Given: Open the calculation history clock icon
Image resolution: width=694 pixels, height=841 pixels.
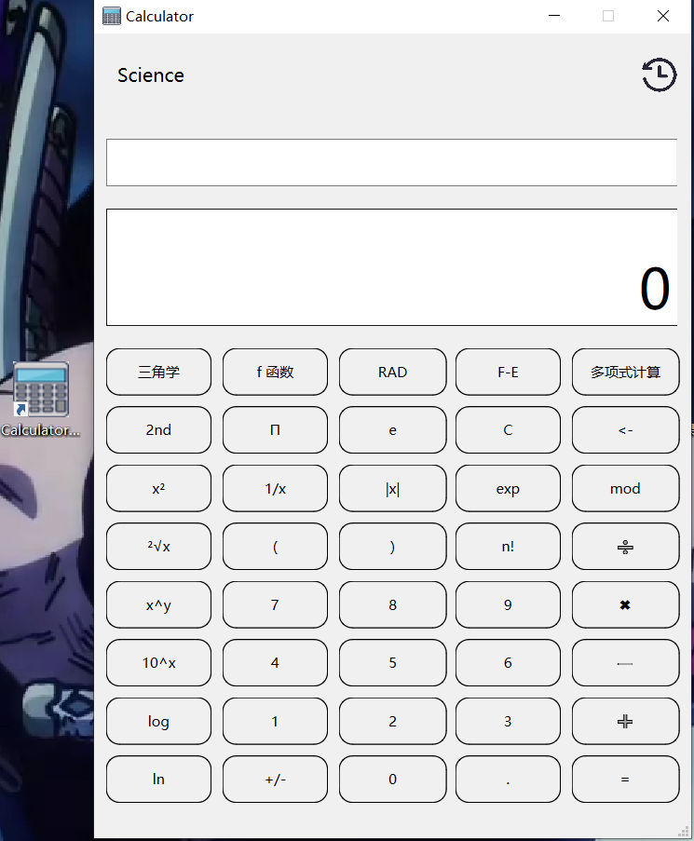Looking at the screenshot, I should [660, 75].
